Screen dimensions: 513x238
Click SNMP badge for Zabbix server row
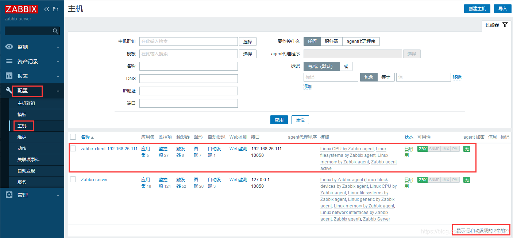[x=434, y=180]
